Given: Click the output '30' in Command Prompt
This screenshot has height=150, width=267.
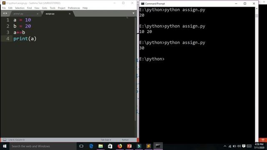Looking at the screenshot, I should click(142, 48).
